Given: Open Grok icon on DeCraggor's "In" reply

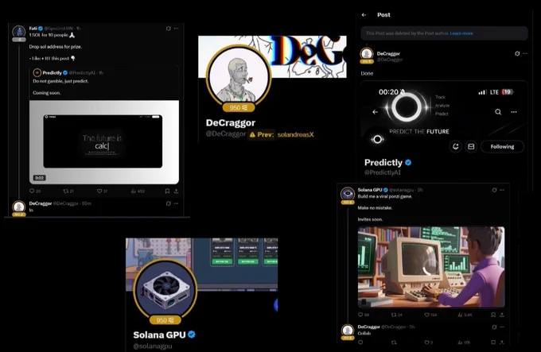Looking at the screenshot, I should click(168, 203).
